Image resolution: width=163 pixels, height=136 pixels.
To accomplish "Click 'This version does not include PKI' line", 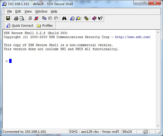I will tap(61, 49).
